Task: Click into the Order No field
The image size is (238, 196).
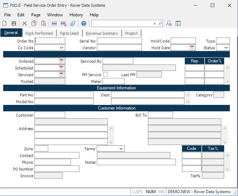Action: click(x=50, y=41)
